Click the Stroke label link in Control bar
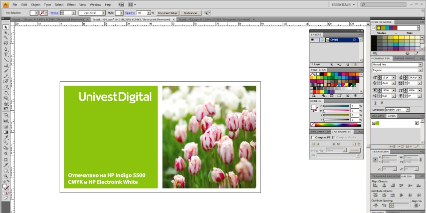The image size is (426, 213). tap(54, 13)
